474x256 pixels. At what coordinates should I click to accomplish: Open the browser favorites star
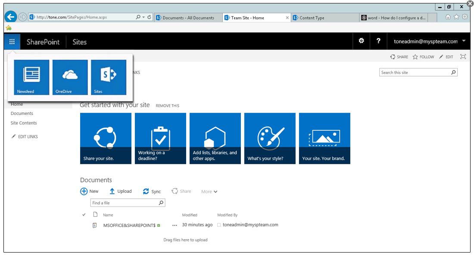tap(456, 17)
